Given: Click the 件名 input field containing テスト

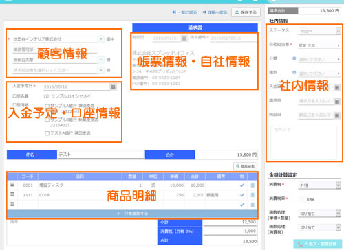Looking at the screenshot, I should coord(100,155).
